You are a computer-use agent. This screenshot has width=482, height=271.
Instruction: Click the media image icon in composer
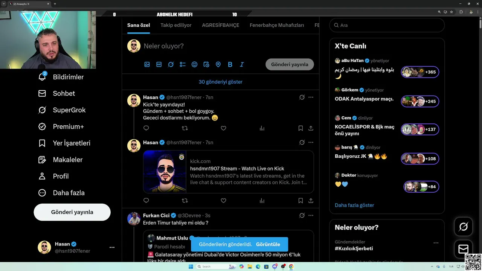147,64
